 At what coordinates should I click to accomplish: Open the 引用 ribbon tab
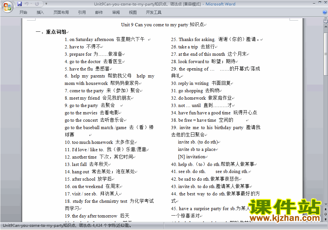point(82,12)
